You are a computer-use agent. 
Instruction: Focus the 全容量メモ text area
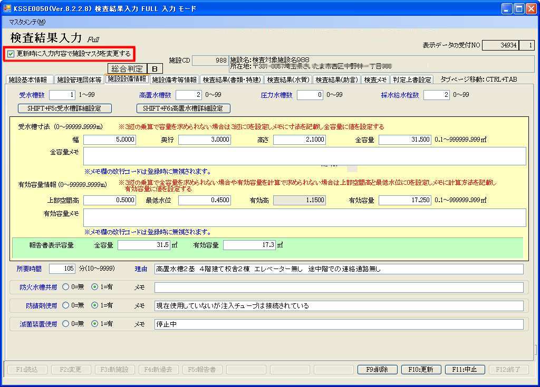pyautogui.click(x=304, y=156)
